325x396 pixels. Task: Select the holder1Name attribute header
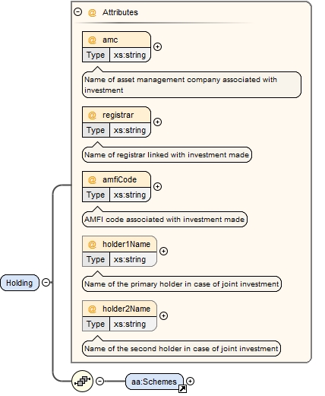tap(119, 244)
